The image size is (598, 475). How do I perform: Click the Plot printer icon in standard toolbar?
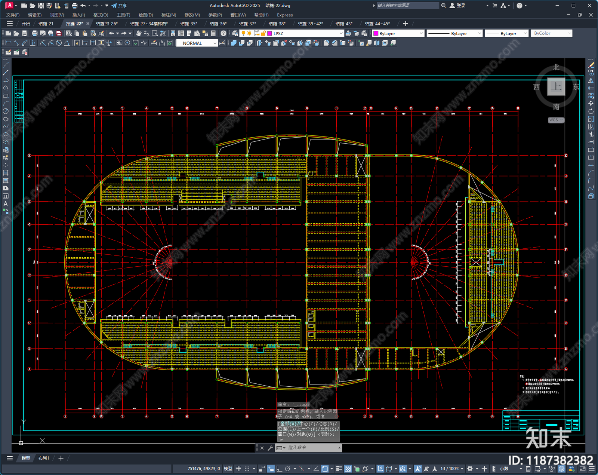pyautogui.click(x=34, y=33)
